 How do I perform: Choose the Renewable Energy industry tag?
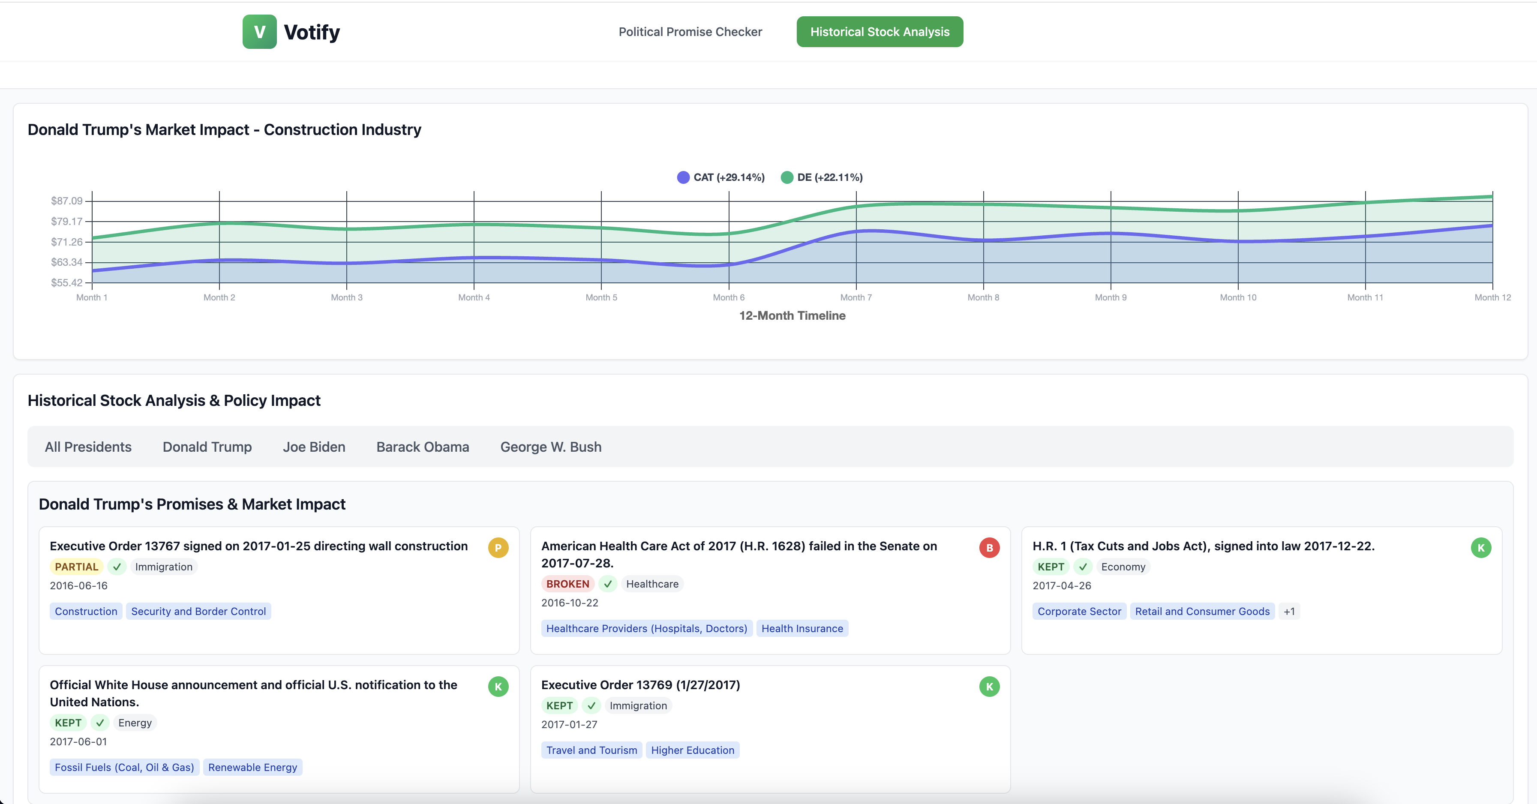click(x=252, y=767)
